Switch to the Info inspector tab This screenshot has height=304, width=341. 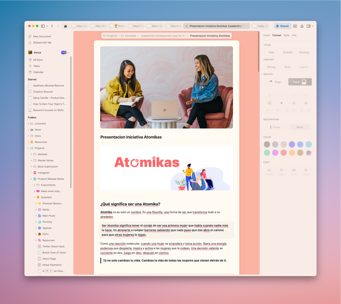[294, 35]
